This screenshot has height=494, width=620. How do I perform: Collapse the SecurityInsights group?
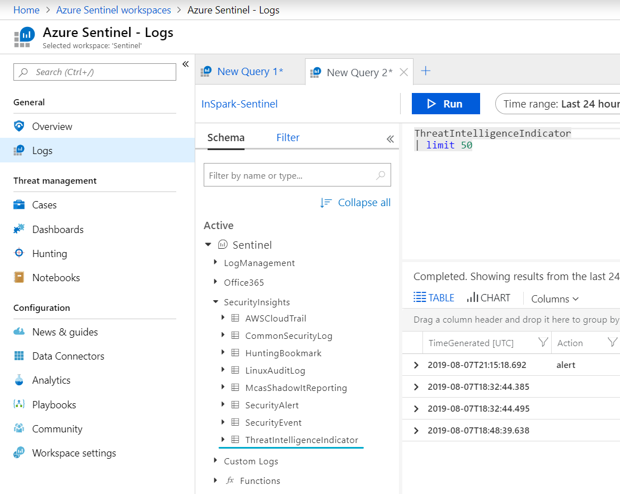click(215, 302)
